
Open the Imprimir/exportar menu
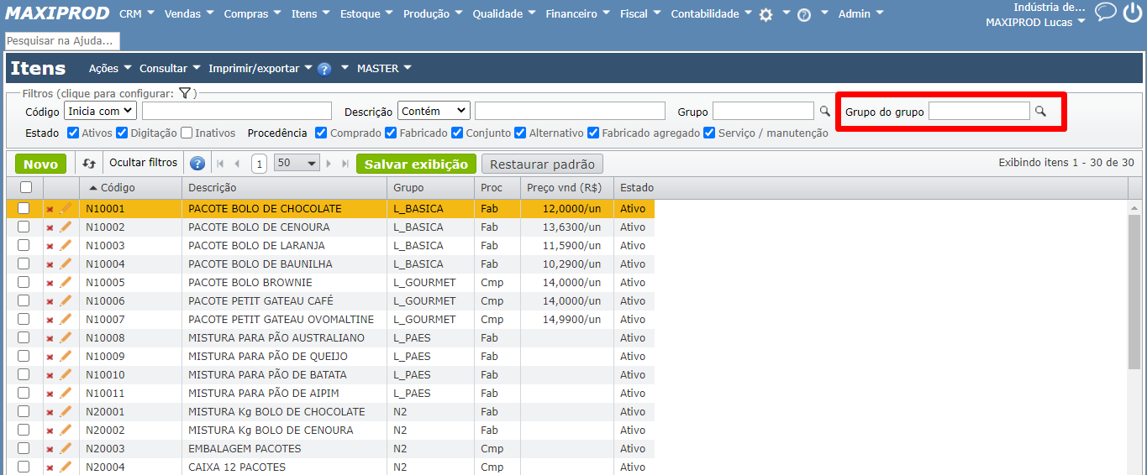260,69
